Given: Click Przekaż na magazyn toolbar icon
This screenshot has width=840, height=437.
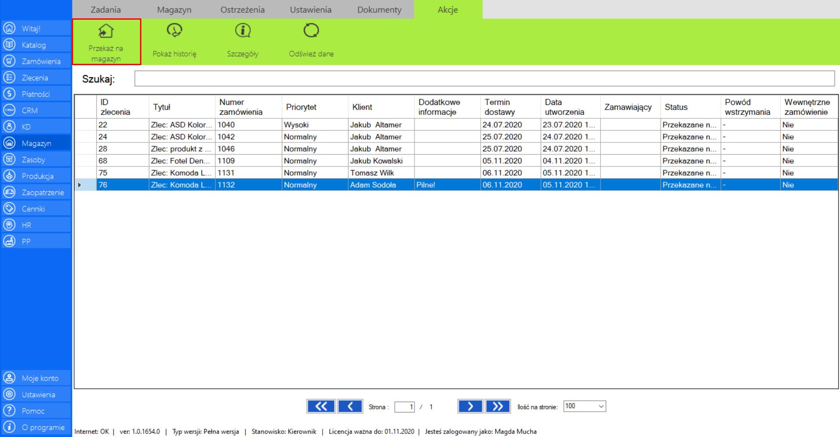Looking at the screenshot, I should pos(106,31).
